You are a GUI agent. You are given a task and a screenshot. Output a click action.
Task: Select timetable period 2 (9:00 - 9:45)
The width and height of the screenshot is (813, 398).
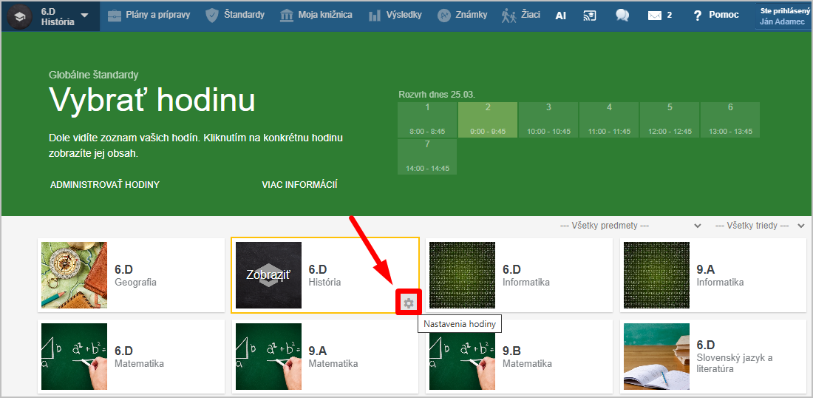[488, 120]
